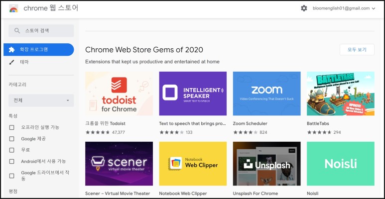
Task: Click the magnifier icon in store search
Action: [17, 31]
